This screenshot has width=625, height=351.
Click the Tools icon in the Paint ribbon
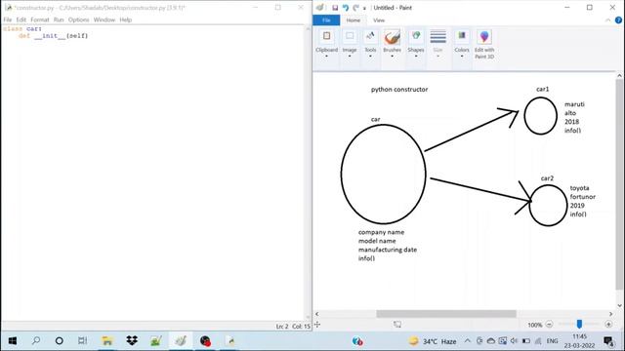pos(370,36)
